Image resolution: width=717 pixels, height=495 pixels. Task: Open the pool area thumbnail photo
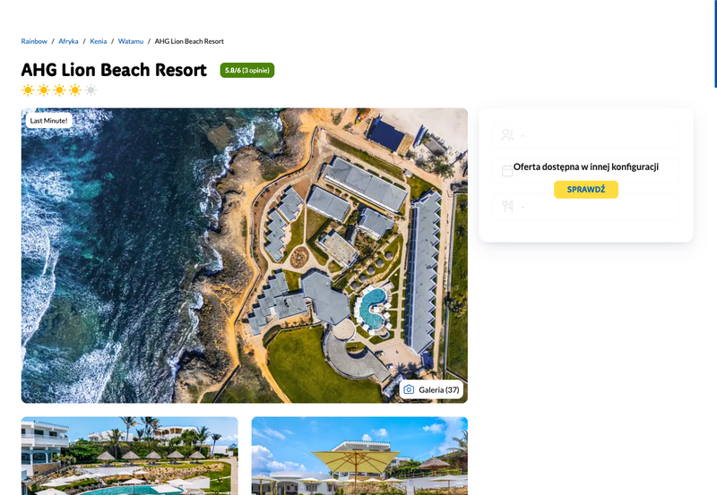pyautogui.click(x=129, y=456)
